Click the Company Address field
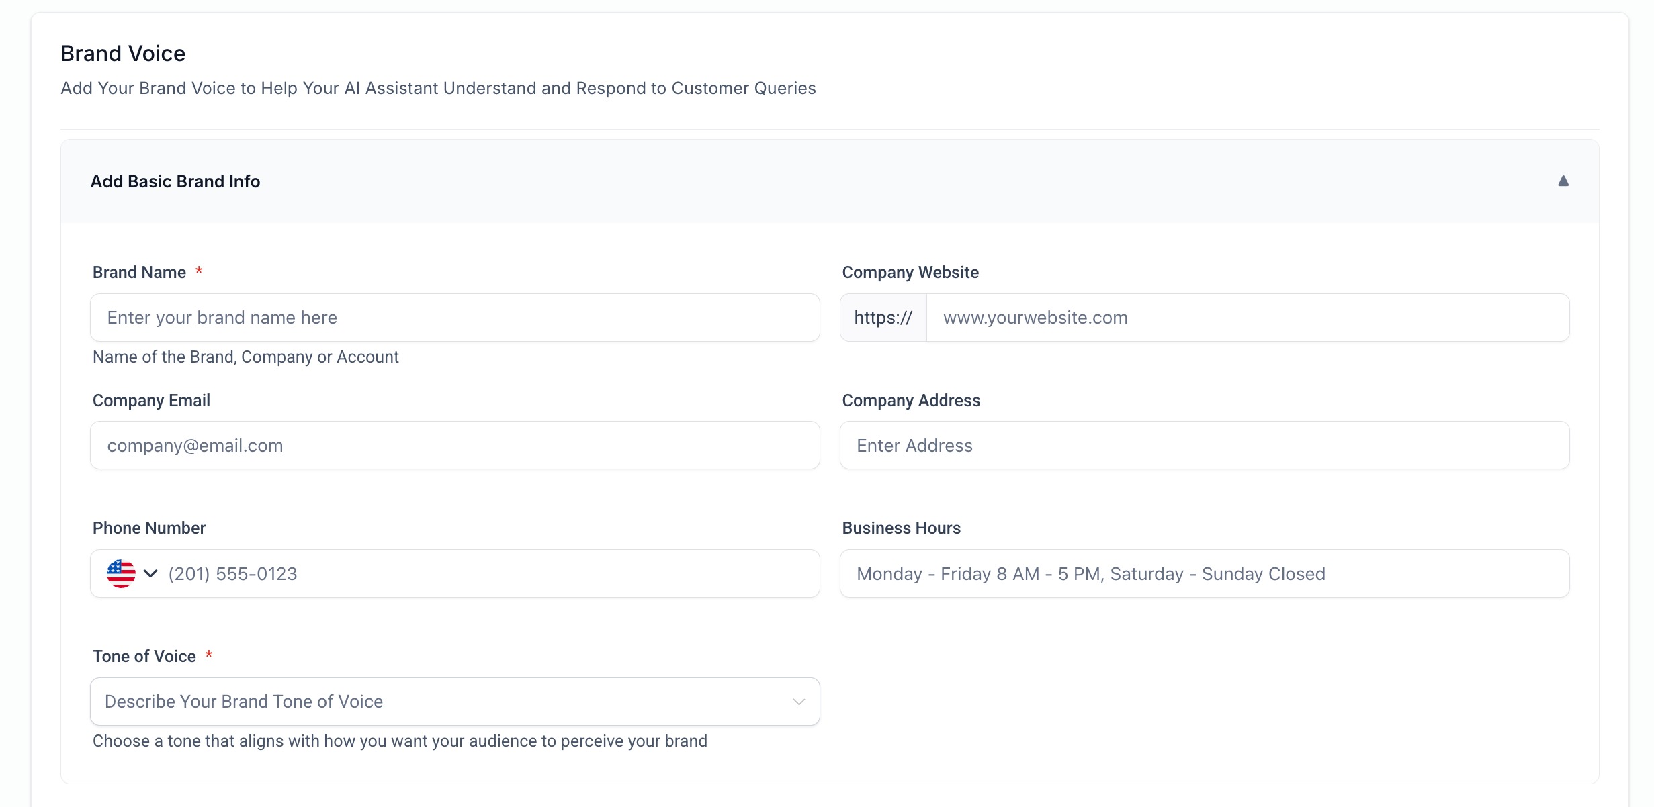Viewport: 1654px width, 807px height. 1204,446
